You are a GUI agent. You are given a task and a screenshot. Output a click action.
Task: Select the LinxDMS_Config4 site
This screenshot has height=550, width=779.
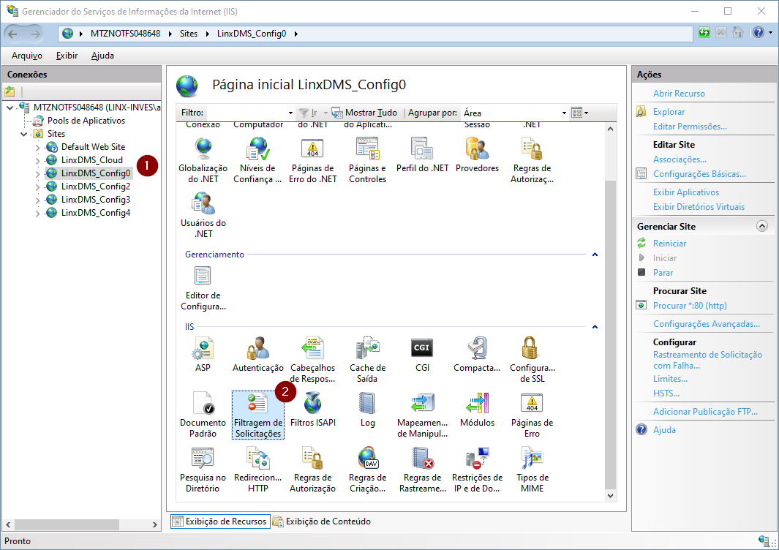pyautogui.click(x=95, y=213)
